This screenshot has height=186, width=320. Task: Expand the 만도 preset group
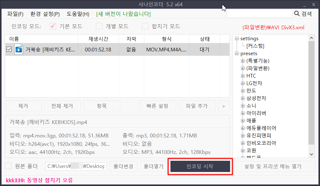pos(243,91)
